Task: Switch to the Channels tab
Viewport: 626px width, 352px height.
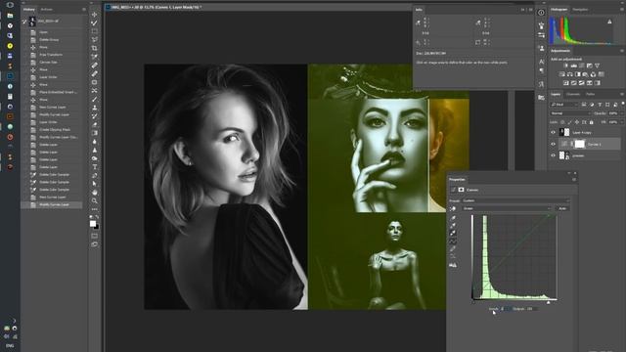Action: tap(573, 94)
